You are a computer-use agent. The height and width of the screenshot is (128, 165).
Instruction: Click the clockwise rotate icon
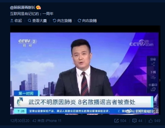click(x=79, y=21)
